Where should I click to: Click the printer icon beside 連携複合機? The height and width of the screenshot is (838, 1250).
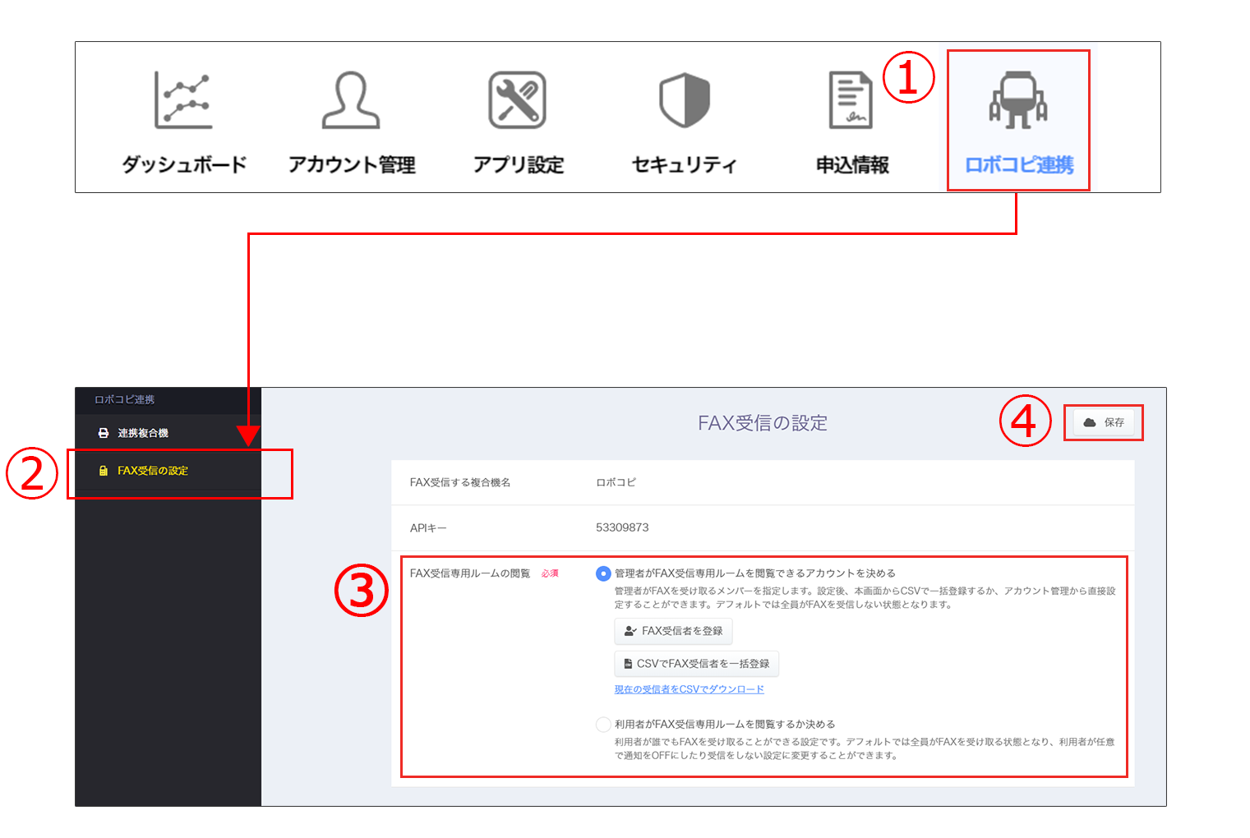(104, 433)
